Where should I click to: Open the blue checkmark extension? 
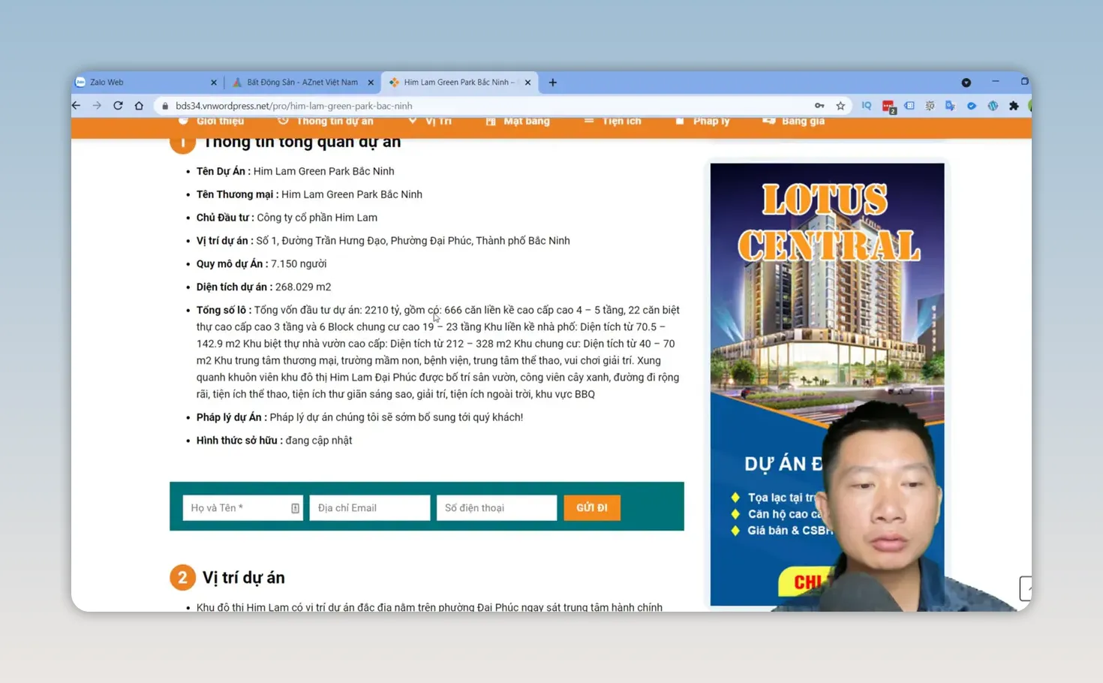coord(972,106)
